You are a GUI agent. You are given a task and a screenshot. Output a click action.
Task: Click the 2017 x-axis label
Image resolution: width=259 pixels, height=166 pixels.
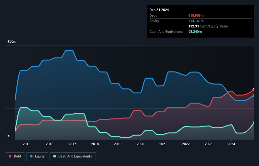coord(72,144)
